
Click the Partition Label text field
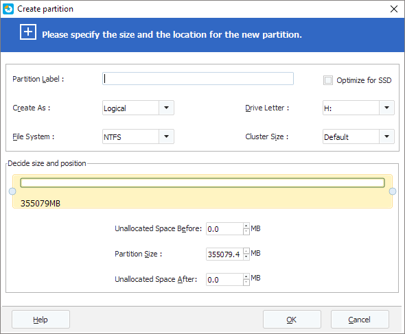point(198,79)
